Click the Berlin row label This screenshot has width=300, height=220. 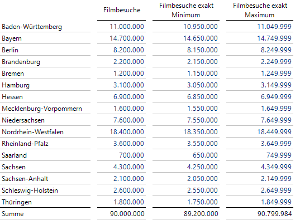(x=10, y=50)
